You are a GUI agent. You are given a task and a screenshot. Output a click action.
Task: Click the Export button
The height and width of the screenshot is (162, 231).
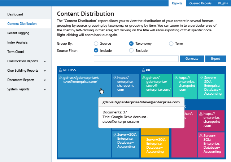coord(215,59)
